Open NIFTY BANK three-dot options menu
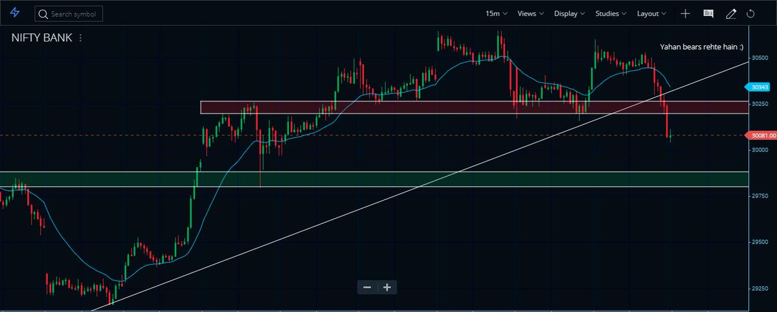This screenshot has width=777, height=312. [x=80, y=38]
